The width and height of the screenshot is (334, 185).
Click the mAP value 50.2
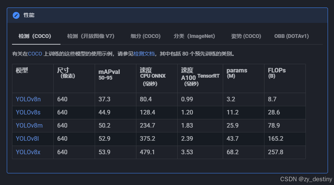pyautogui.click(x=104, y=126)
